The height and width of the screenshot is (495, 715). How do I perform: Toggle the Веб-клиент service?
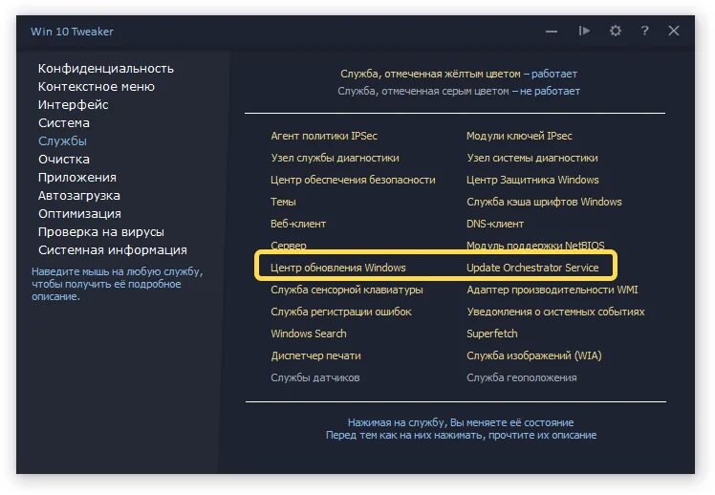click(x=298, y=224)
